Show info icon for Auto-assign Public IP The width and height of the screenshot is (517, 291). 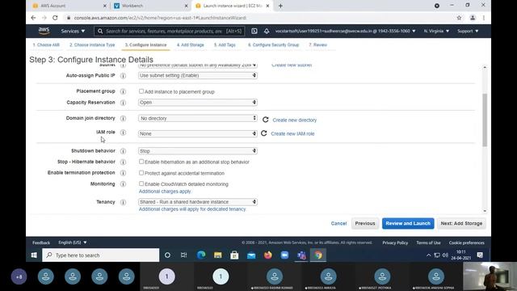pos(123,75)
